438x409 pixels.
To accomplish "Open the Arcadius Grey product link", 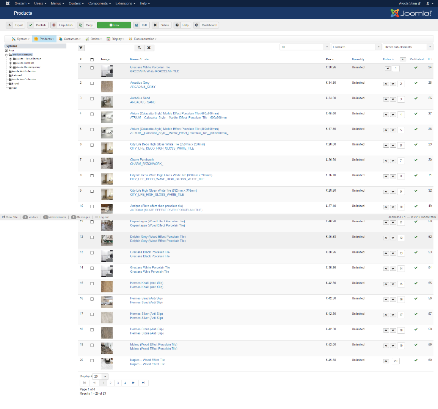I will coord(140,83).
